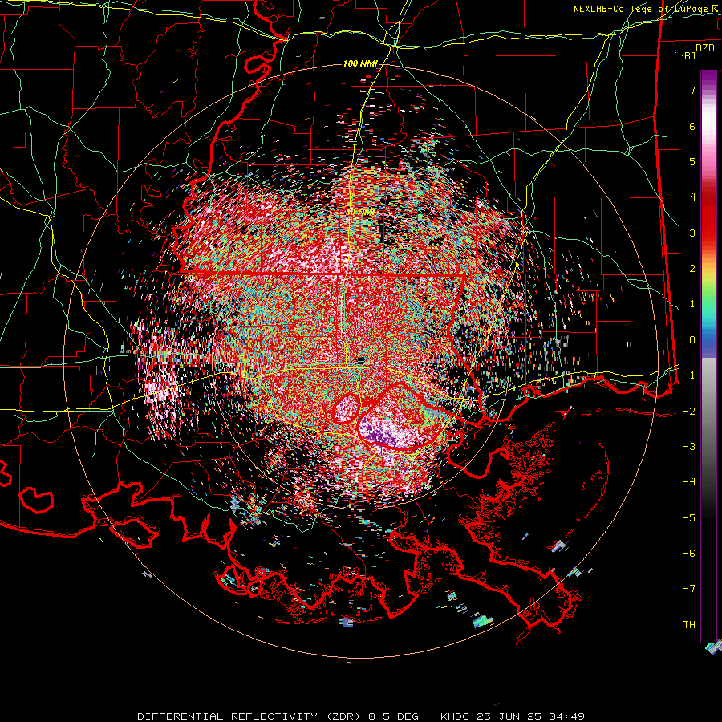
Task: Click the -1 value on the color scale
Action: [689, 375]
